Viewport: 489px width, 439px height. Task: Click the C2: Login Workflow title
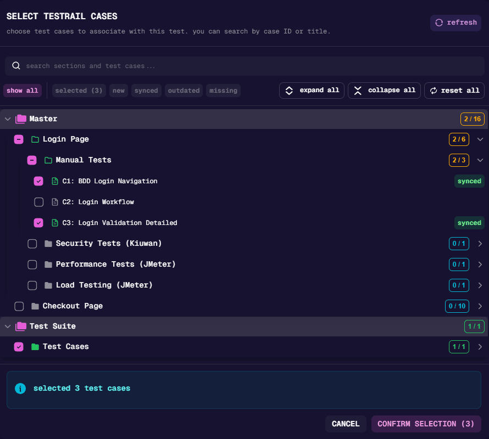tap(98, 202)
